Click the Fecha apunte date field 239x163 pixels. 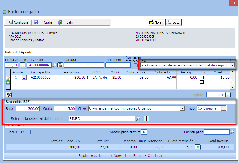(x=11, y=65)
